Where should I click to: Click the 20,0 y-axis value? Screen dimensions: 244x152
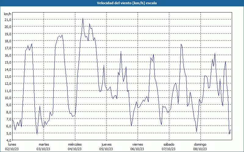[x=8, y=27]
